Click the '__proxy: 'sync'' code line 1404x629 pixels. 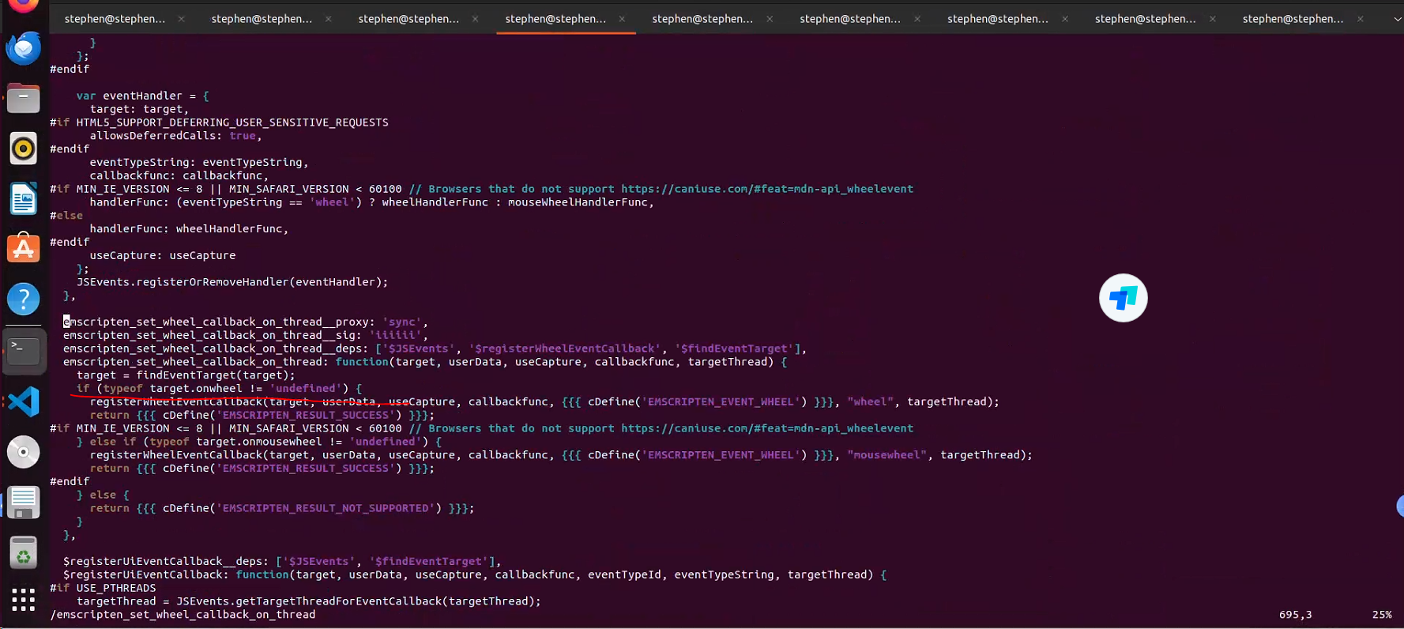(246, 322)
